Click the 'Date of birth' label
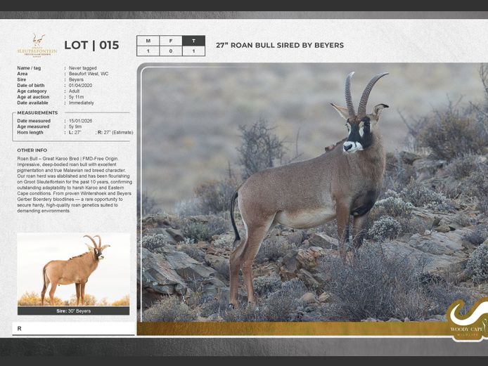 31,85
